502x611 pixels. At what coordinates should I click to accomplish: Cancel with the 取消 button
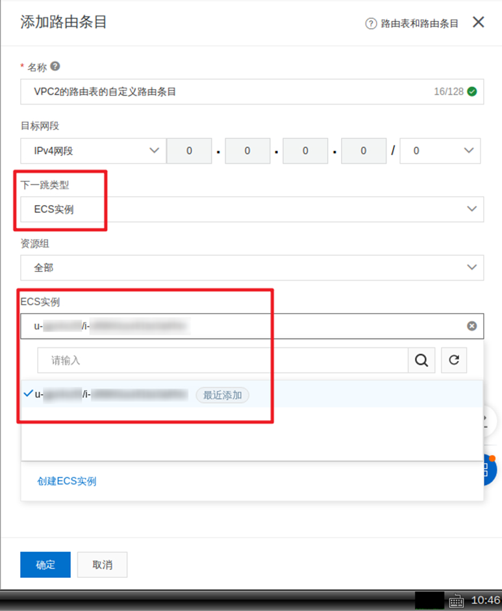click(102, 564)
